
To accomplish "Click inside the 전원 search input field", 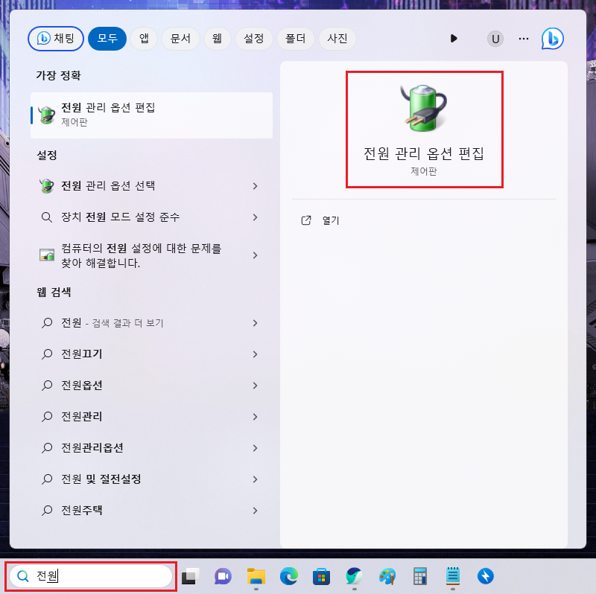I will (89, 576).
